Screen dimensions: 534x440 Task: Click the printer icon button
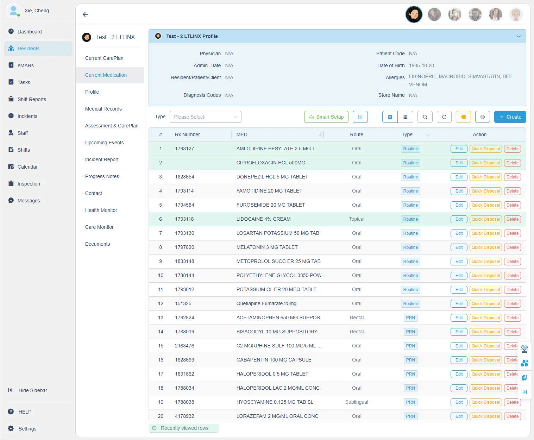(482, 117)
